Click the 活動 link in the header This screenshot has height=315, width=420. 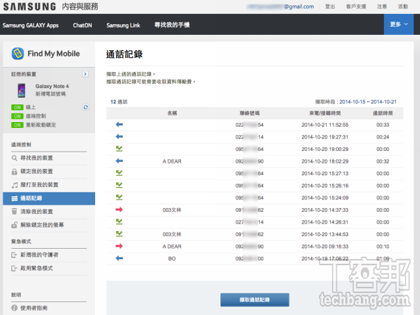(403, 7)
